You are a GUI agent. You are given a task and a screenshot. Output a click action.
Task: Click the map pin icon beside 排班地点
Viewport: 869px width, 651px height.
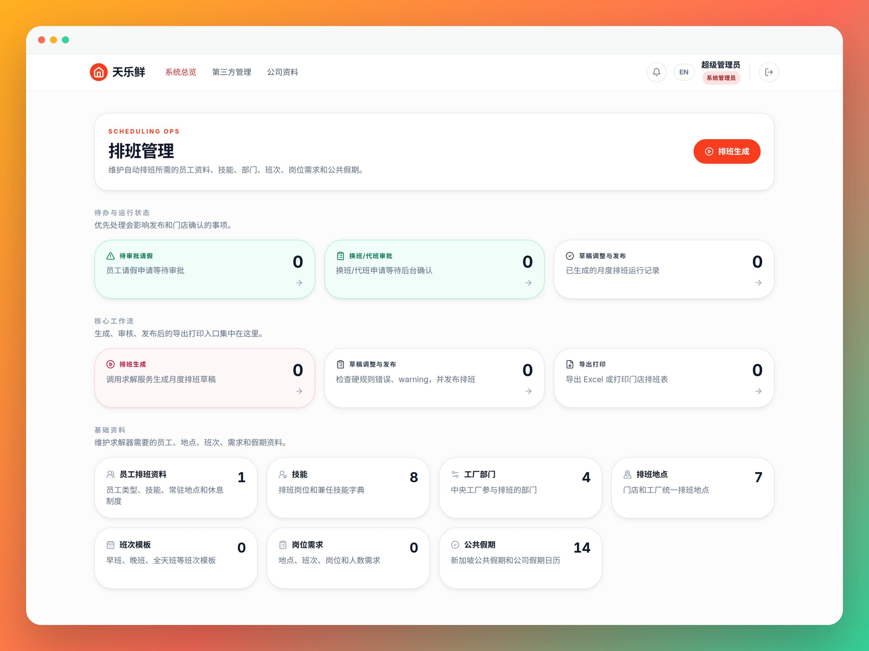point(627,474)
